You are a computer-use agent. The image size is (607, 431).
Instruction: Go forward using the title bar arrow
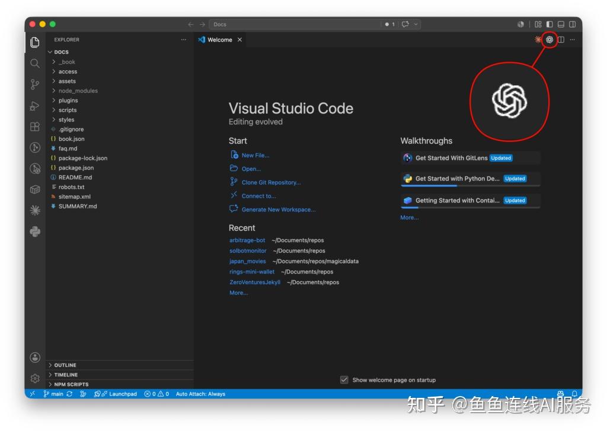[203, 24]
